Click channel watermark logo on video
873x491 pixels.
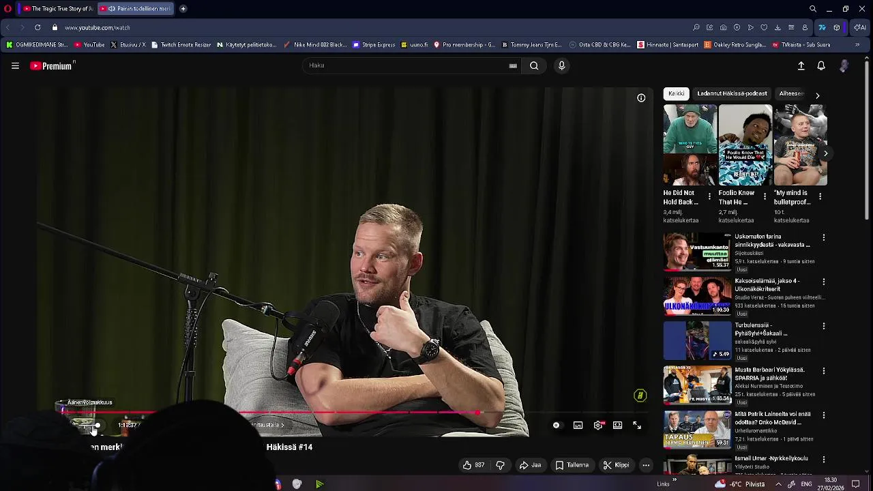click(640, 396)
